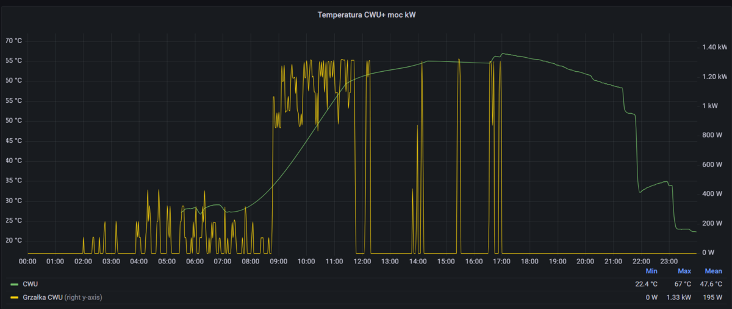This screenshot has width=732, height=309.
Task: Click the 18:00 label on the time axis
Action: [x=529, y=262]
